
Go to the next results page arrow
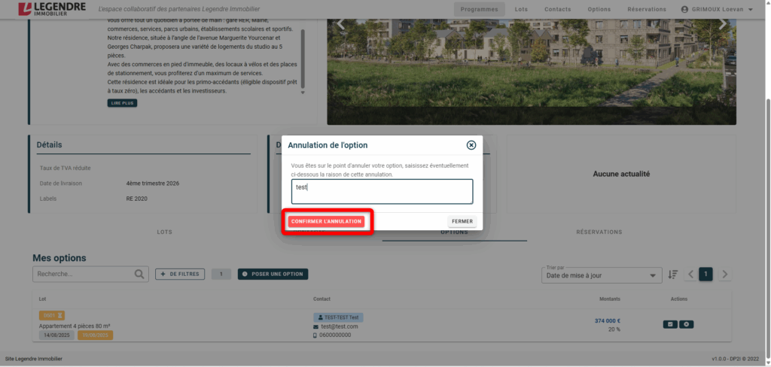(725, 274)
